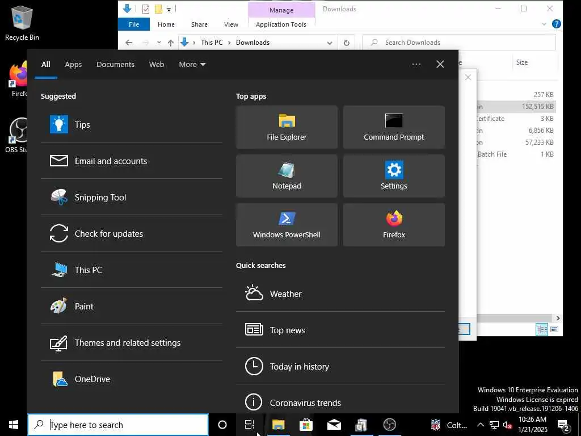Open OneDrive from the suggested list

coord(132,379)
